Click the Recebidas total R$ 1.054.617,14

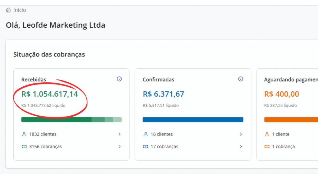point(50,94)
